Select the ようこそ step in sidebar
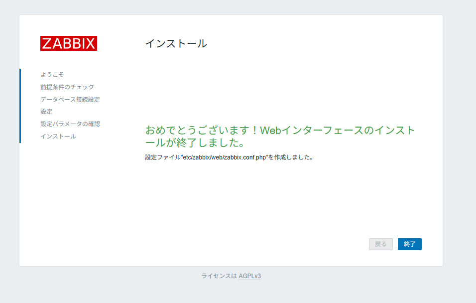 (51, 74)
